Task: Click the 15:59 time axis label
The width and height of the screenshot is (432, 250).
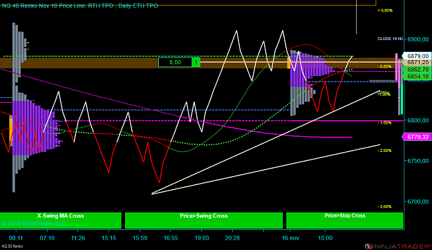Action: 140,238
